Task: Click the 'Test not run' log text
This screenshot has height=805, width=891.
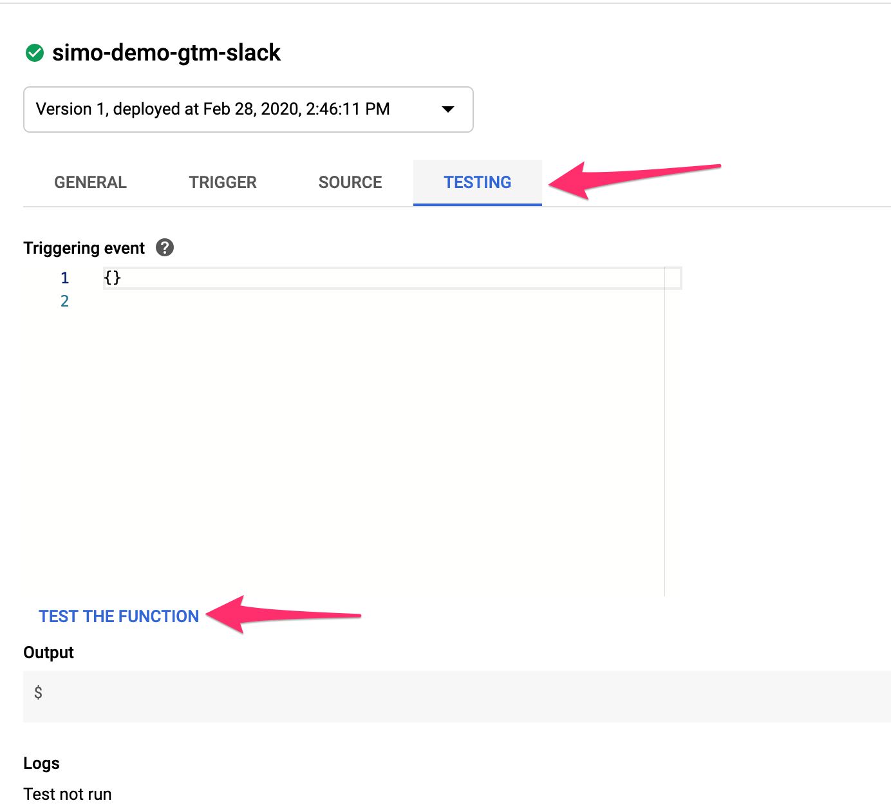Action: (68, 794)
